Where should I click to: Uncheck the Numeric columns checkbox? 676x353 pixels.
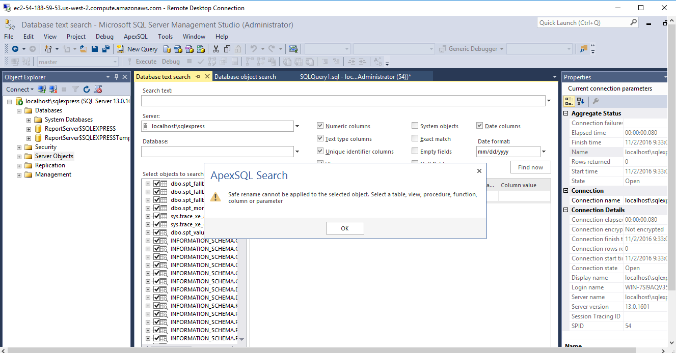coord(320,126)
